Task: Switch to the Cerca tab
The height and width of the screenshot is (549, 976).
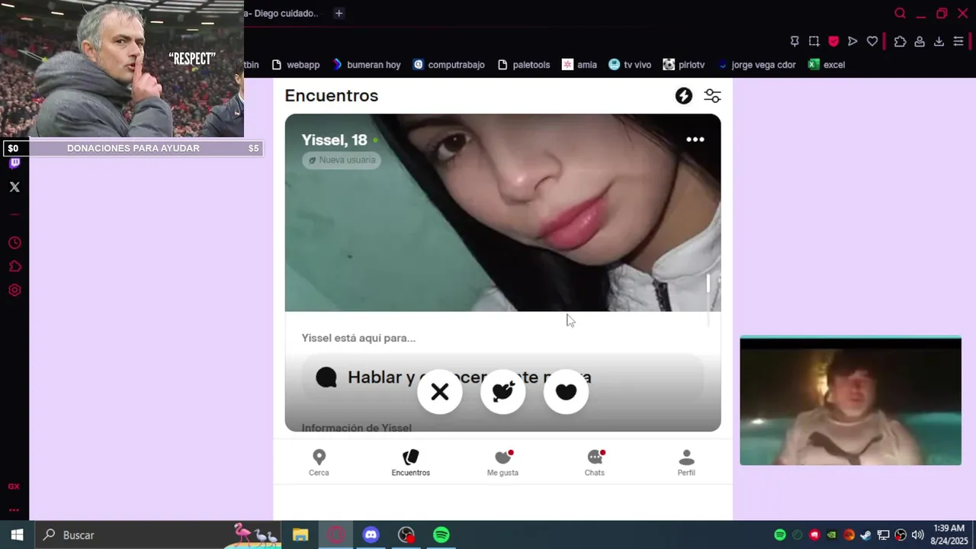Action: coord(319,463)
